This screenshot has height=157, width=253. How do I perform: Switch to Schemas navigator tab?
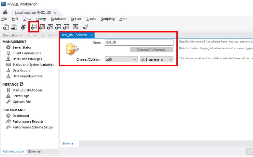(34, 151)
